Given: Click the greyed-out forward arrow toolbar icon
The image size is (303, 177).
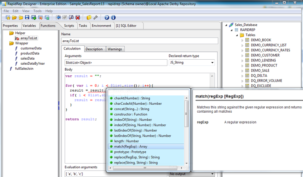Looking at the screenshot, I should [64, 18].
